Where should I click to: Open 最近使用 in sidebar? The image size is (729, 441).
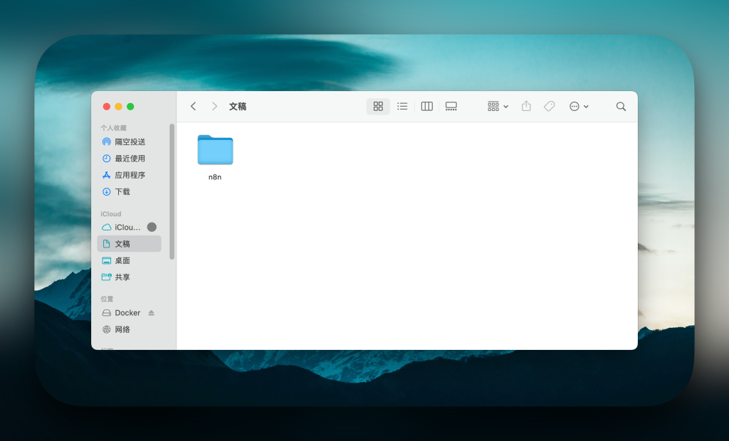pyautogui.click(x=130, y=159)
